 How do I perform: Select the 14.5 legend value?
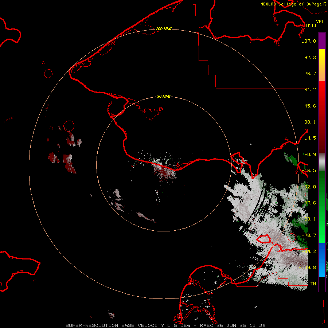(x=310, y=138)
